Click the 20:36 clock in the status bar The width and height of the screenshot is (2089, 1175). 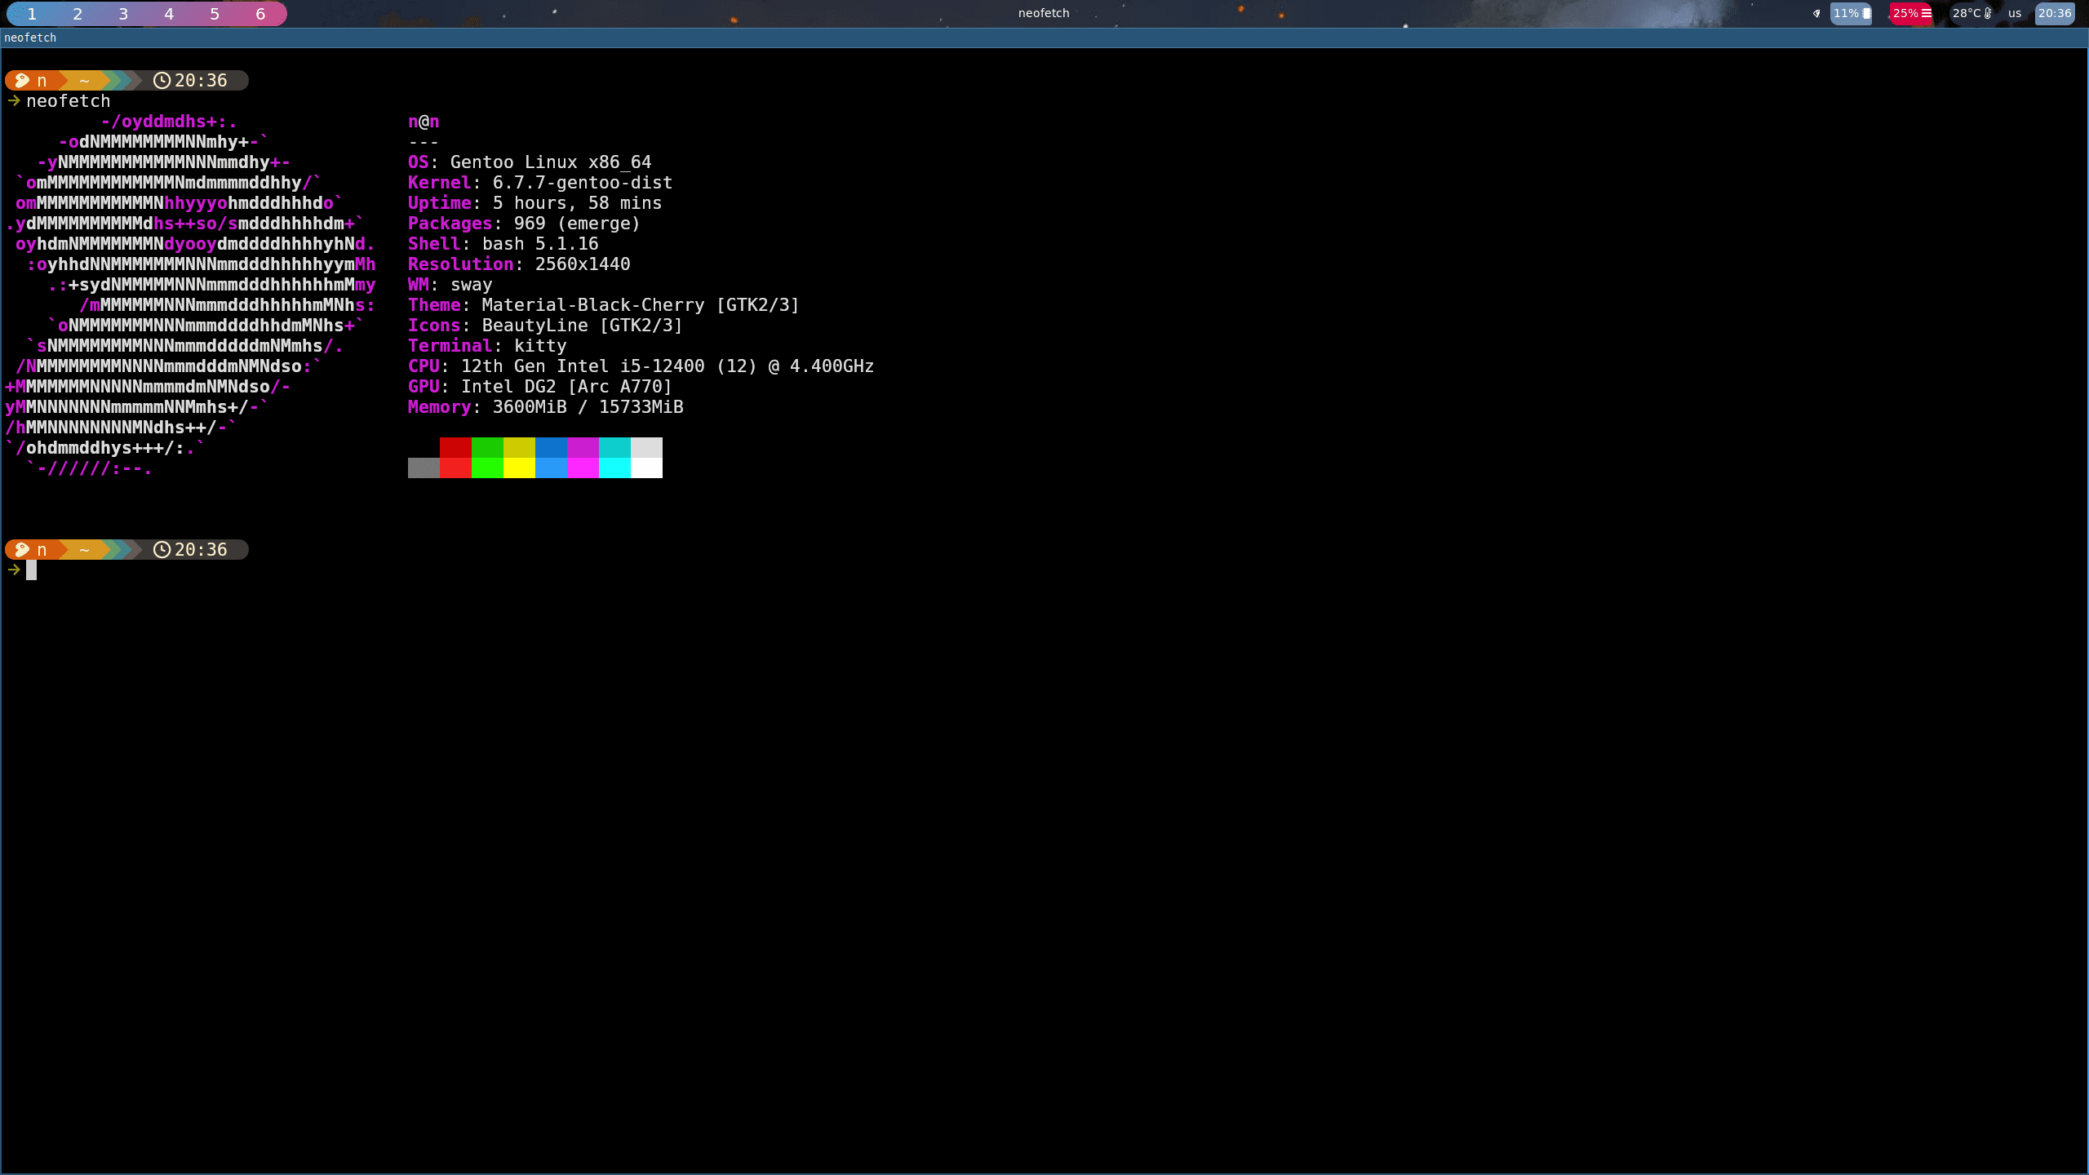2055,13
